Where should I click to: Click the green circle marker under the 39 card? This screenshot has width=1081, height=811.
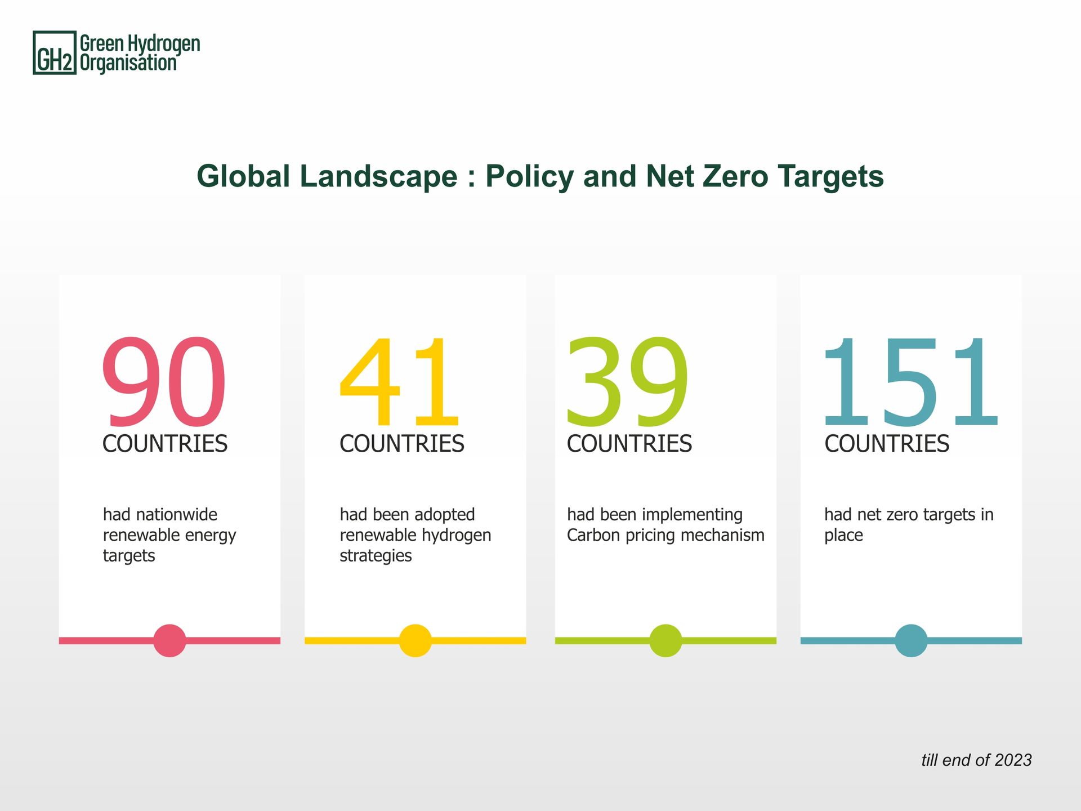point(665,640)
